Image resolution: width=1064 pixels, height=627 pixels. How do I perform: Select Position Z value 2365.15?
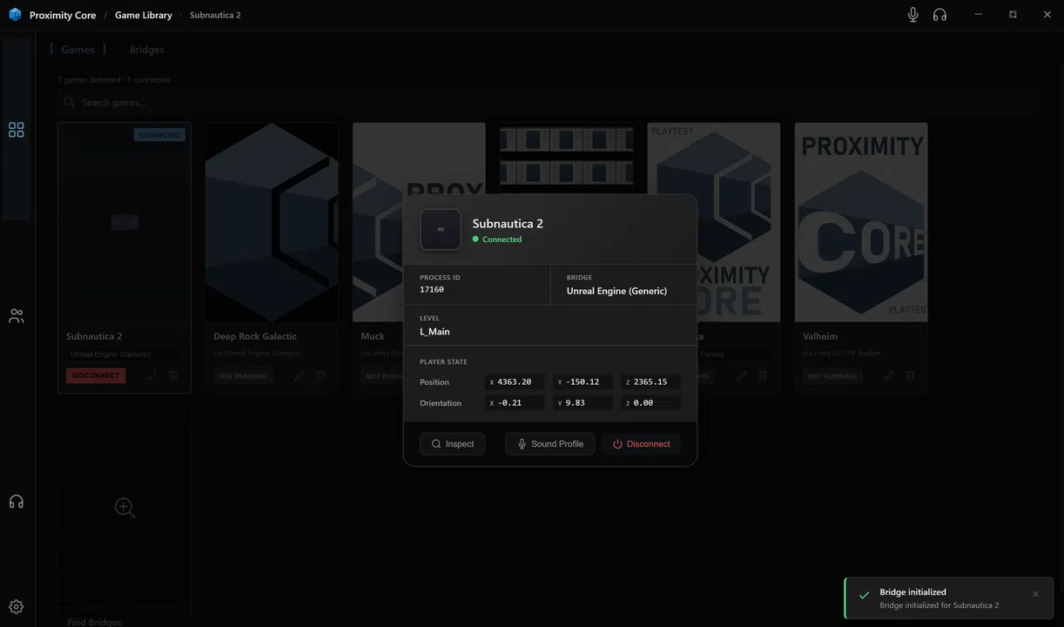point(651,382)
